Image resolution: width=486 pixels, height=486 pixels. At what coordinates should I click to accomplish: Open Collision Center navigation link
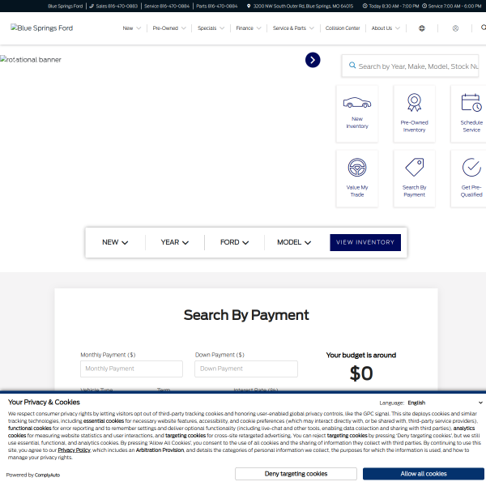tap(343, 28)
